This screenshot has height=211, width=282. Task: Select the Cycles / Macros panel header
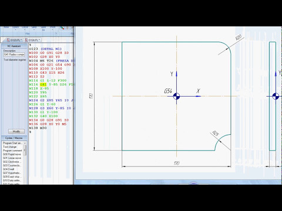tap(14, 138)
